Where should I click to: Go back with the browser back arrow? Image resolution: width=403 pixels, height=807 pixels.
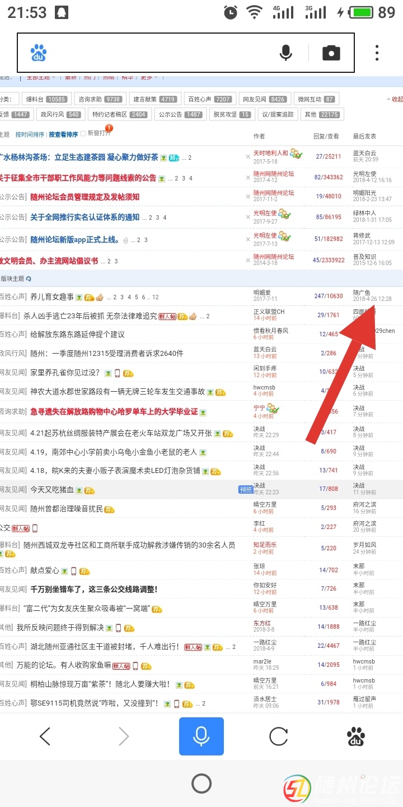pyautogui.click(x=45, y=736)
